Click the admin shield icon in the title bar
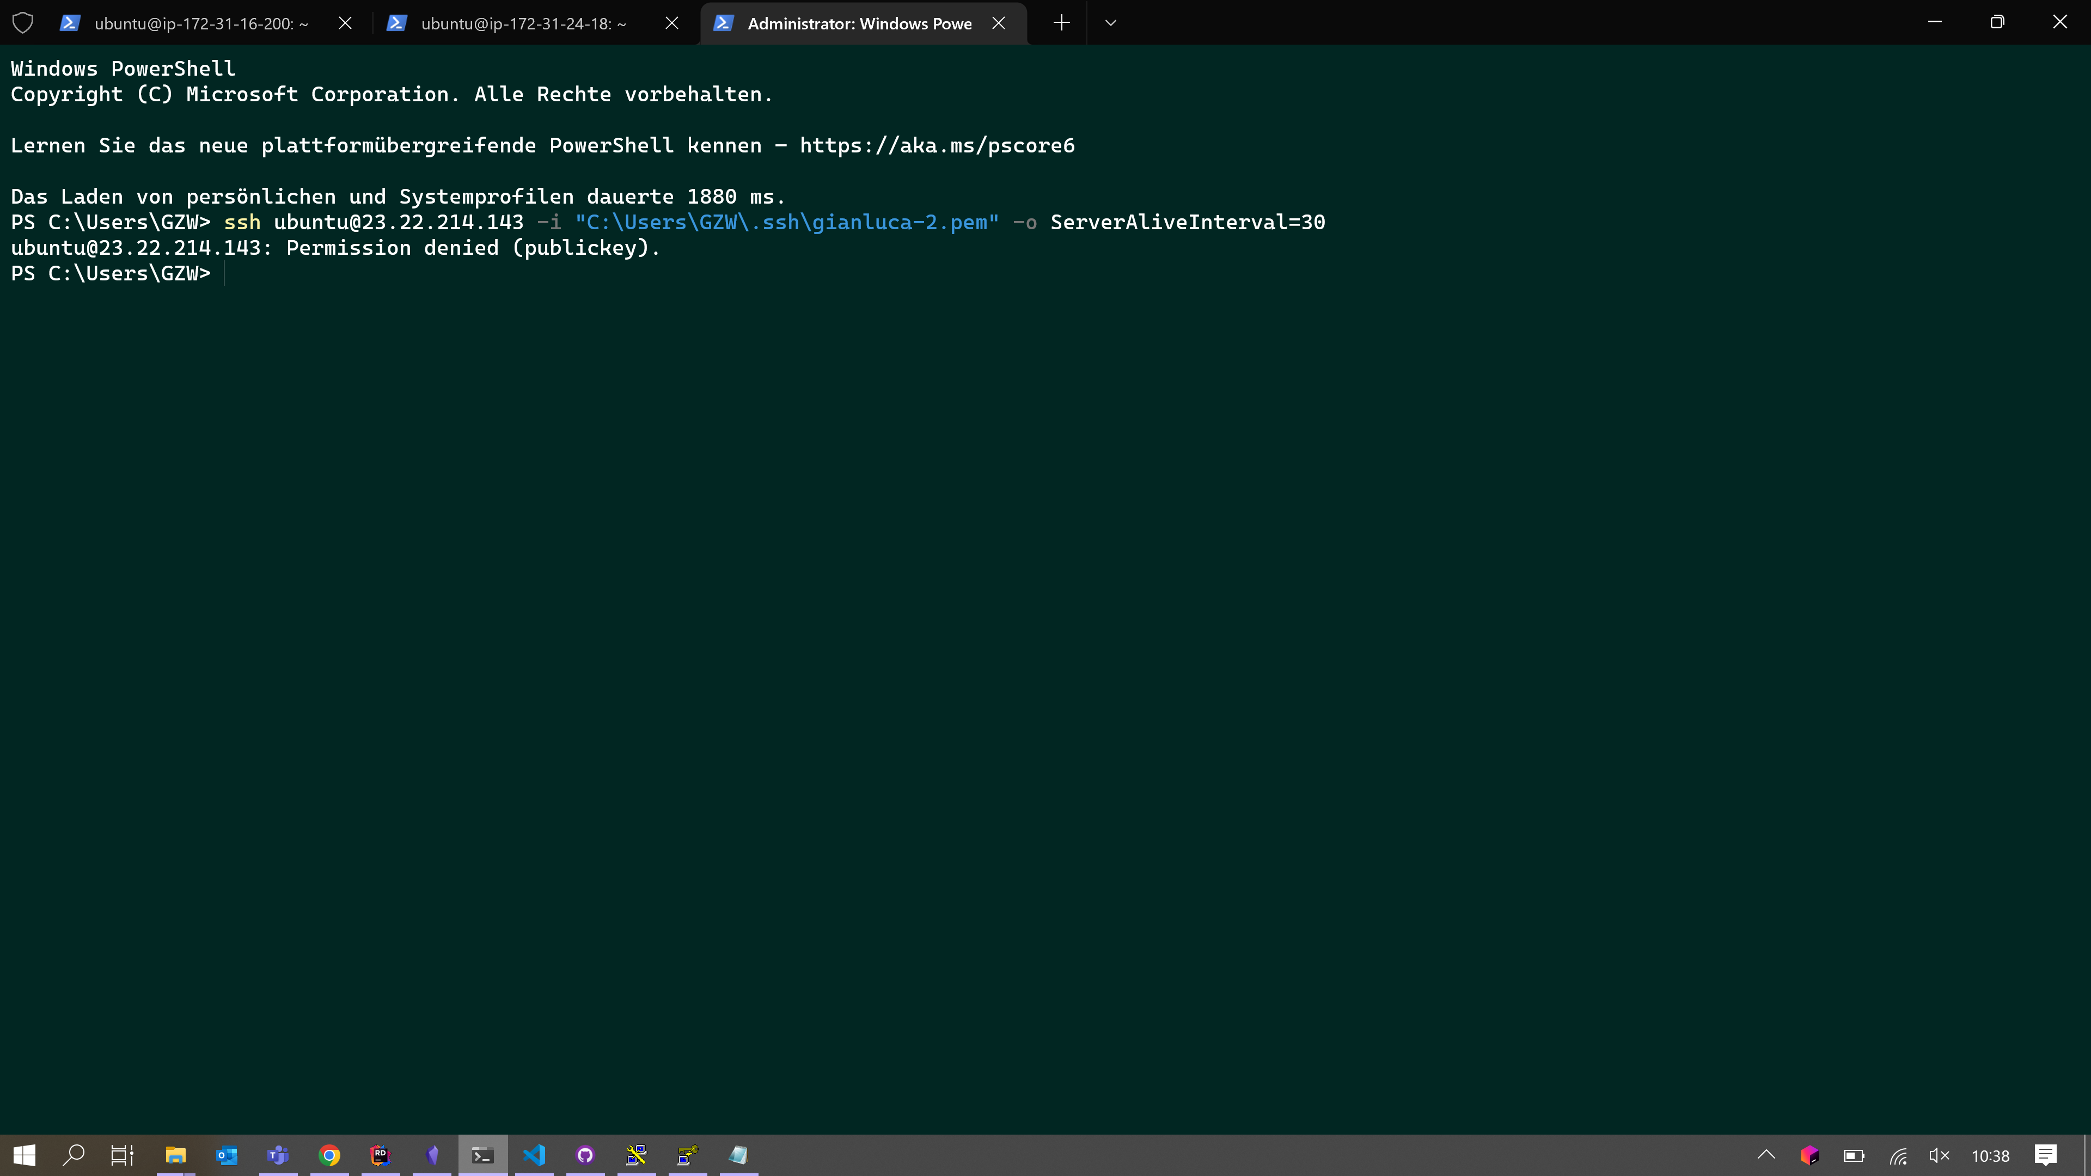Image resolution: width=2091 pixels, height=1176 pixels. tap(23, 23)
